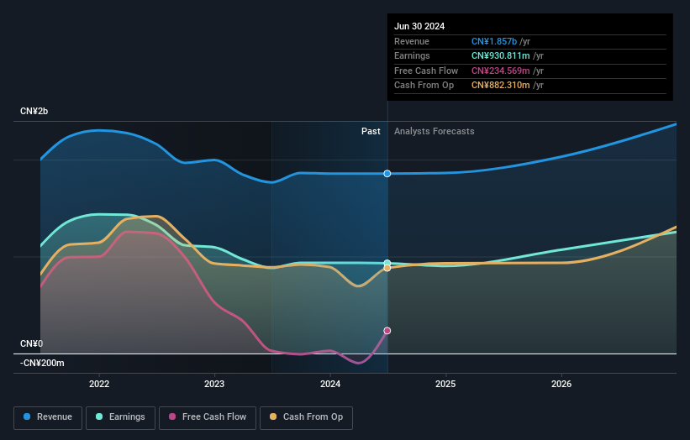This screenshot has height=440, width=690.
Task: Click the 2025 x-axis label
Action: (x=445, y=384)
